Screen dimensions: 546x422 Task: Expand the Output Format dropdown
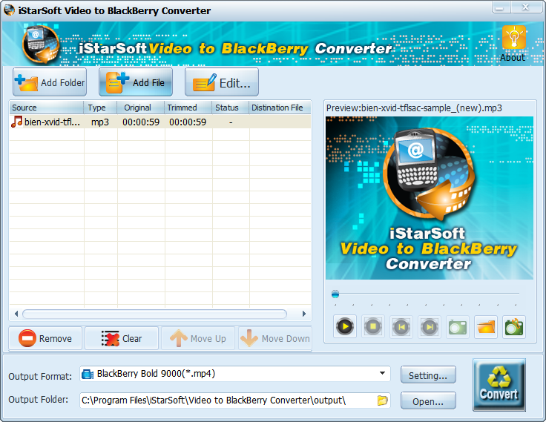(x=382, y=373)
